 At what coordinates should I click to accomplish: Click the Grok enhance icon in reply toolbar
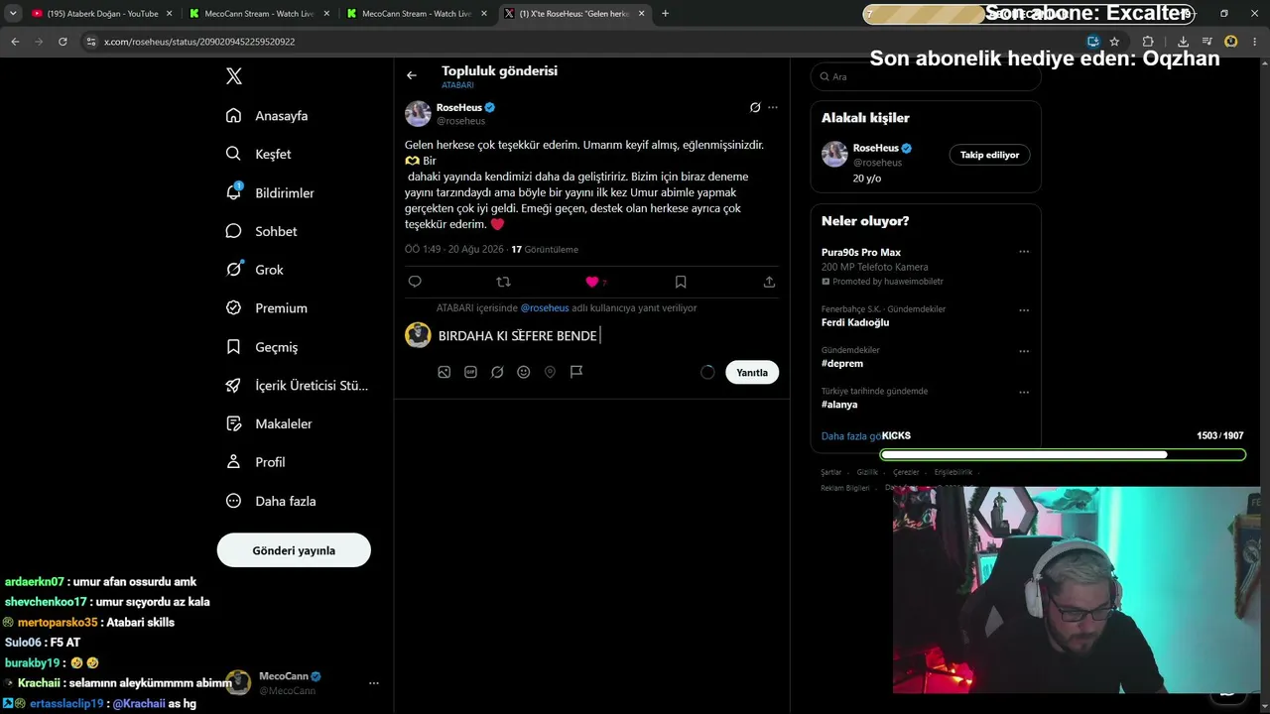coord(497,372)
